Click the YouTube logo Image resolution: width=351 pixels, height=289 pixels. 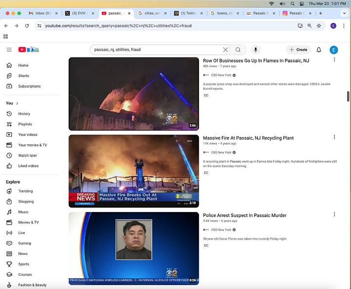pos(29,50)
